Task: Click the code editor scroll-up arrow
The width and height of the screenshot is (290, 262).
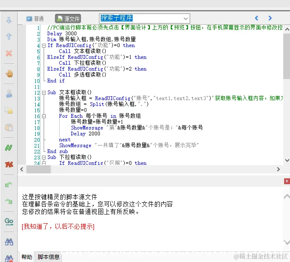Action: [x=287, y=29]
